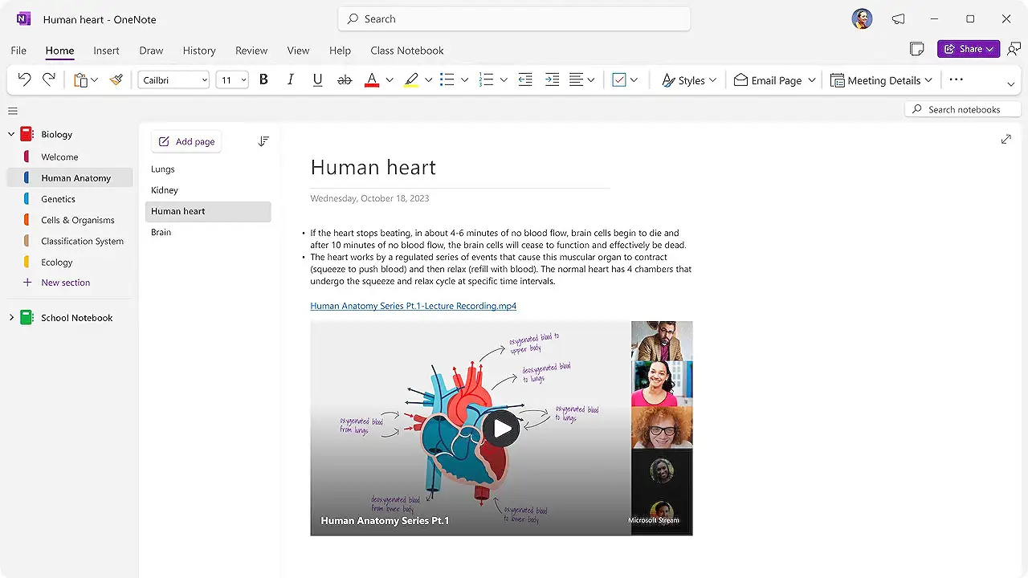Open the Lecture Recording.mp4 link

[413, 306]
